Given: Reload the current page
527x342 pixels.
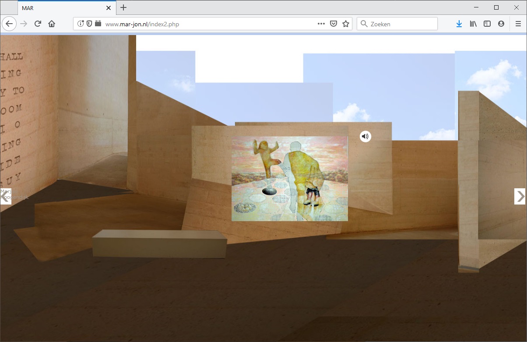Looking at the screenshot, I should 38,24.
